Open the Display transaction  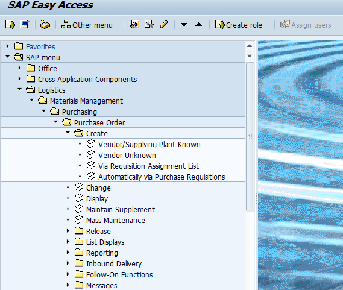(x=97, y=199)
